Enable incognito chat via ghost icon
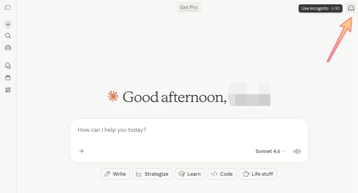This screenshot has height=193, width=358. (x=351, y=8)
